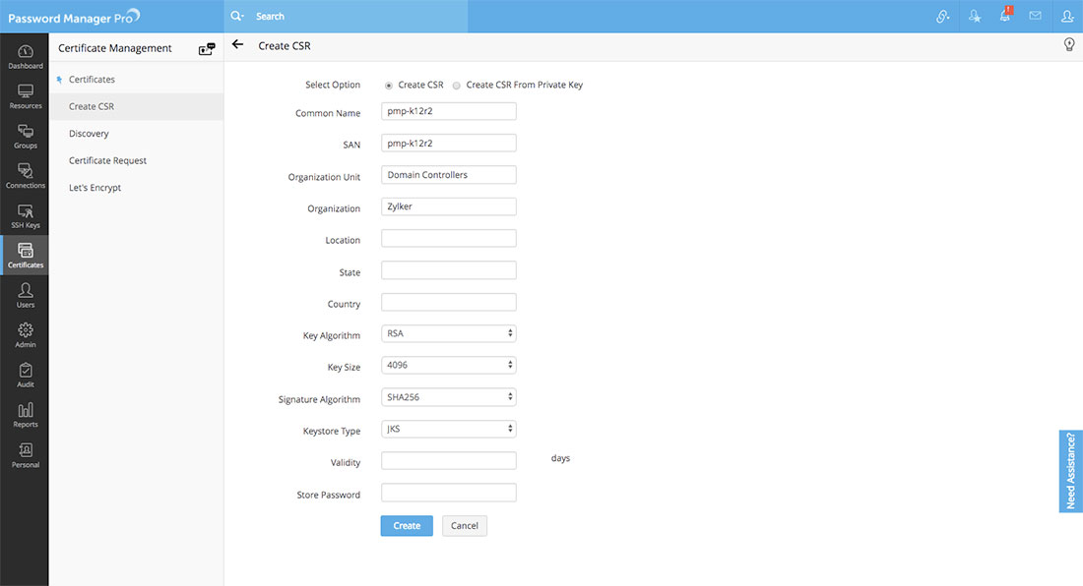
Task: Click the Validity input field
Action: tap(448, 459)
